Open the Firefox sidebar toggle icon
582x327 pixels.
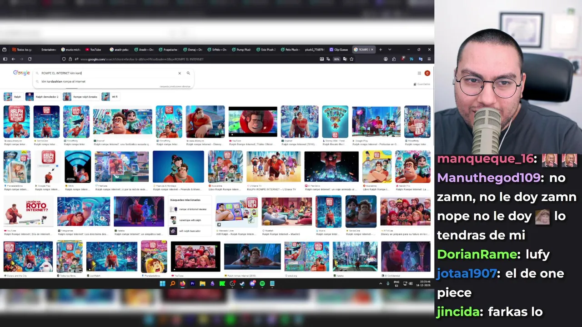[x=5, y=59]
